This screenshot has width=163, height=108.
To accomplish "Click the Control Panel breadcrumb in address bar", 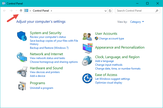I will tap(41, 11).
